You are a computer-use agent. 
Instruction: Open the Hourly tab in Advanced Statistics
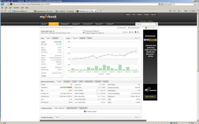click(74, 82)
